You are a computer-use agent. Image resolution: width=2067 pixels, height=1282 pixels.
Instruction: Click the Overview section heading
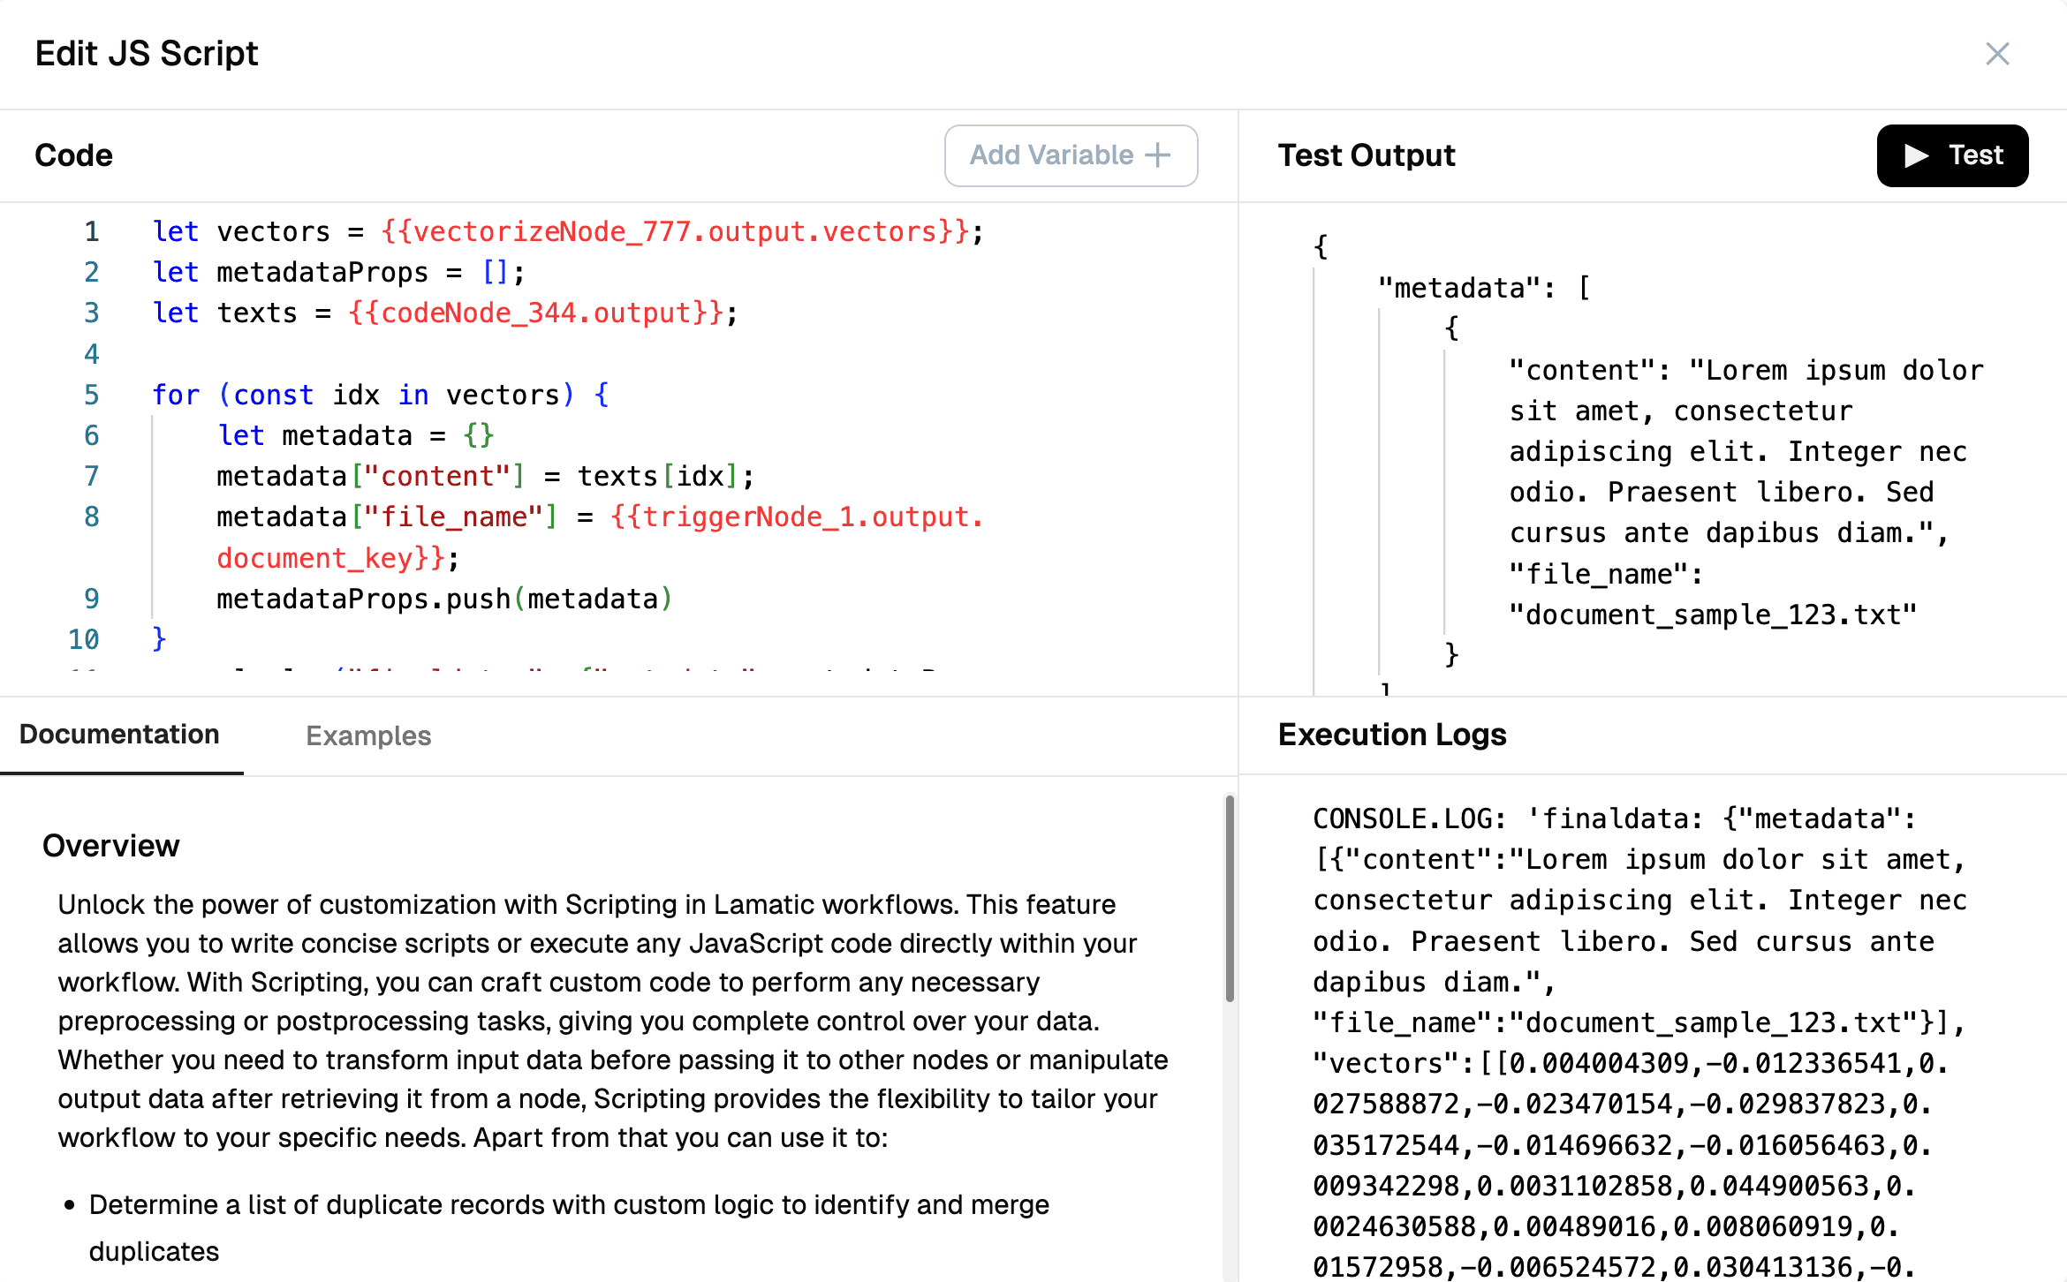tap(111, 846)
